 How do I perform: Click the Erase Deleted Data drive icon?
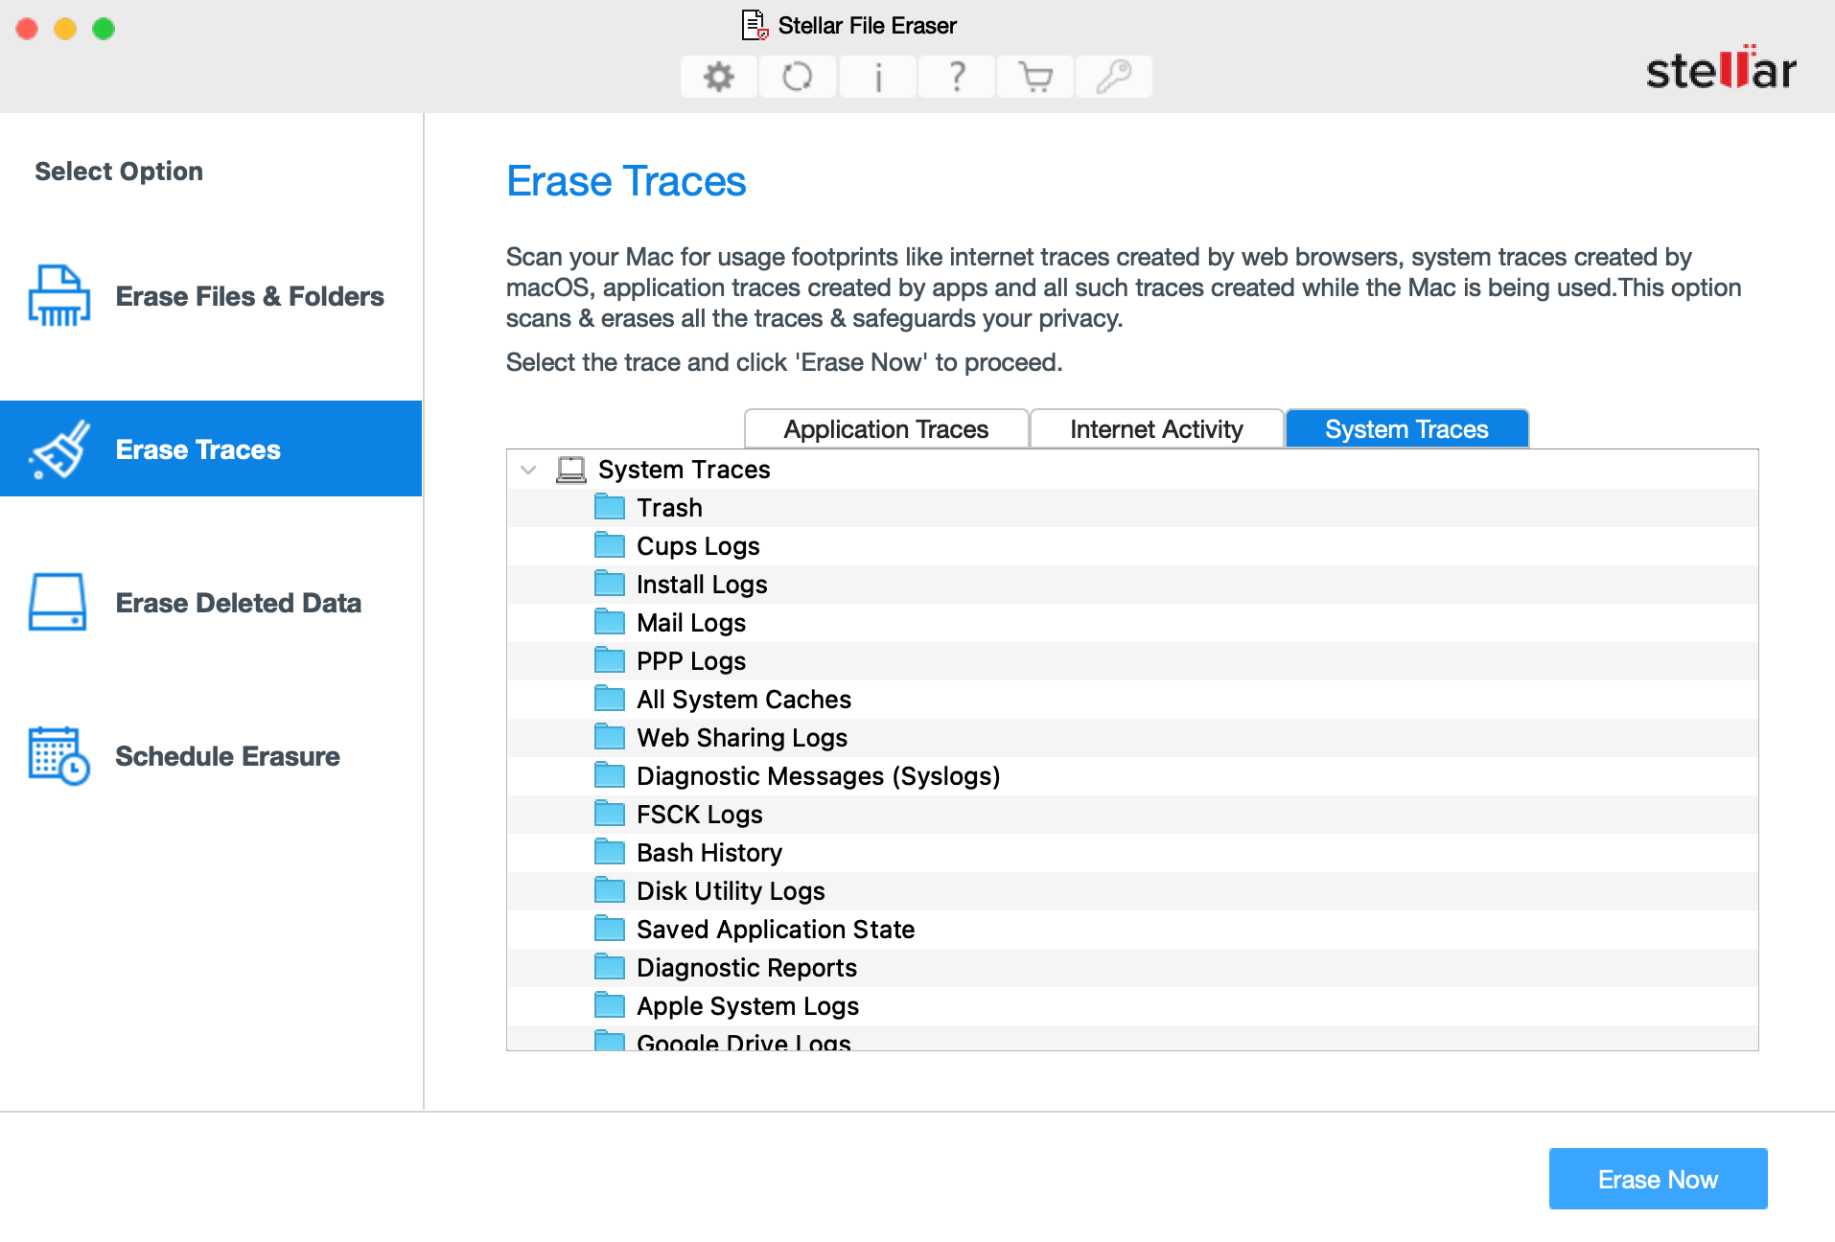tap(58, 603)
